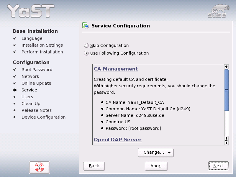Click the arrow marker beside Service

pos(15,90)
